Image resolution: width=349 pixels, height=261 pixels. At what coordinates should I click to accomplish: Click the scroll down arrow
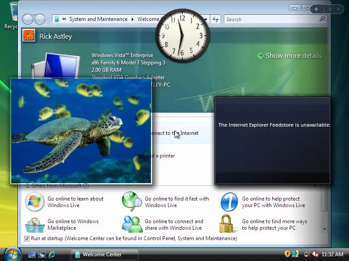(x=325, y=229)
